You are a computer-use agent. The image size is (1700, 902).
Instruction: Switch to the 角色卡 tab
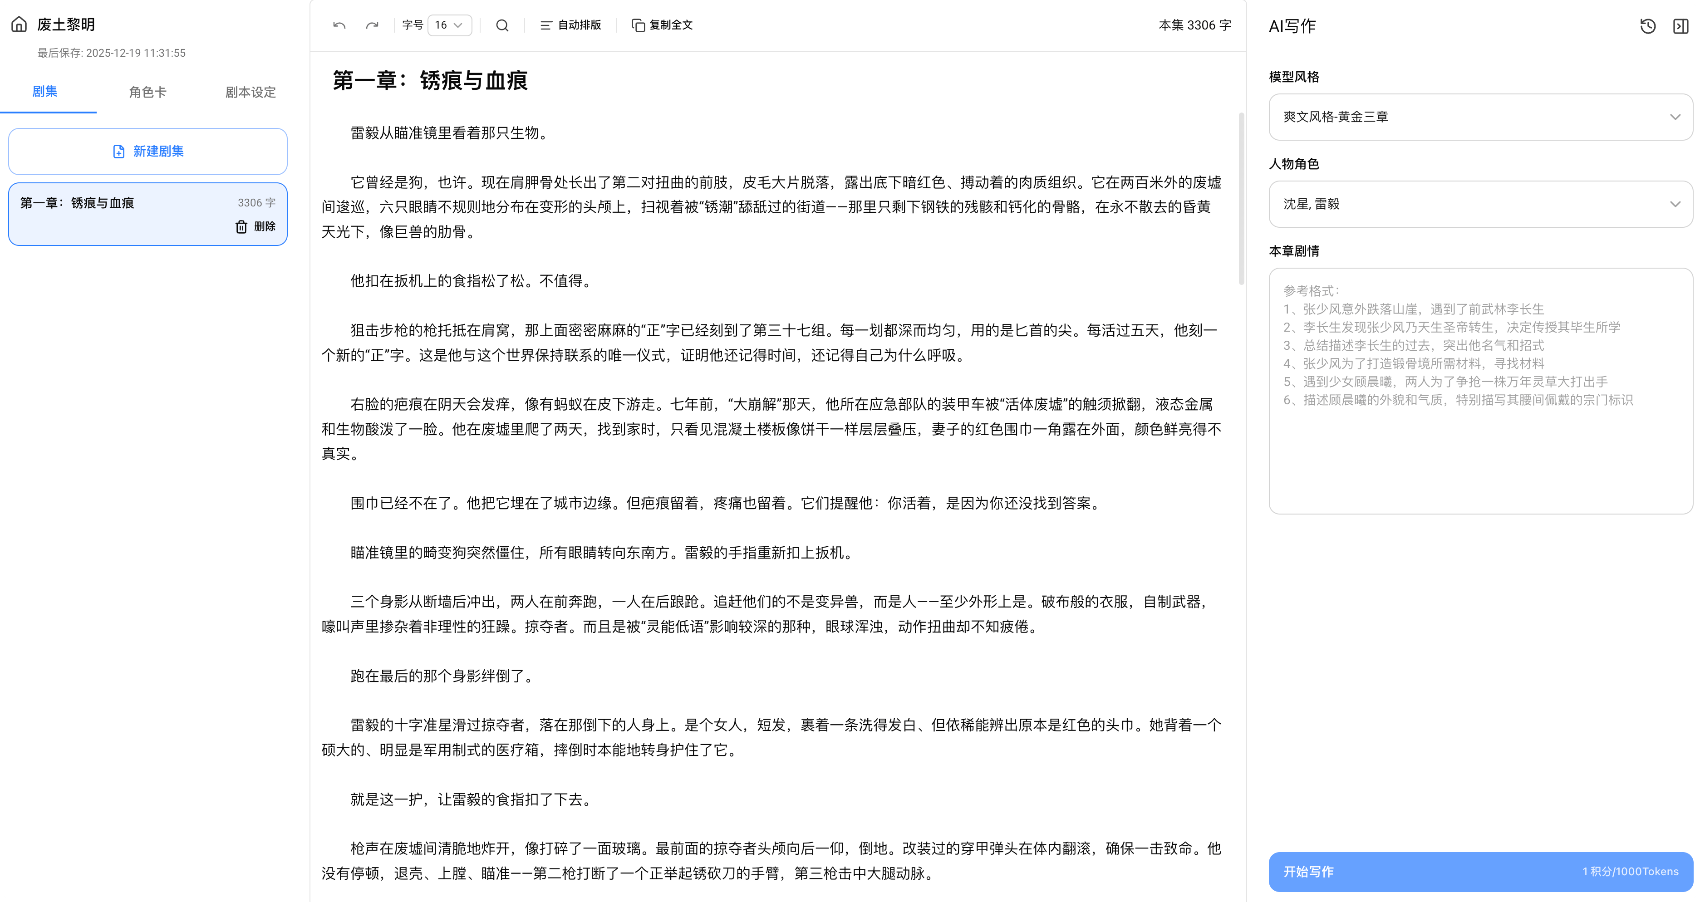coord(147,93)
